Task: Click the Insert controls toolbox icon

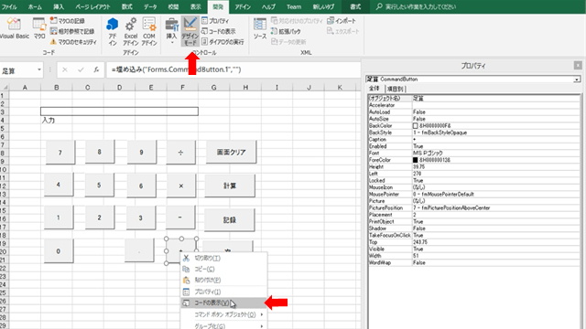Action: 171,25
